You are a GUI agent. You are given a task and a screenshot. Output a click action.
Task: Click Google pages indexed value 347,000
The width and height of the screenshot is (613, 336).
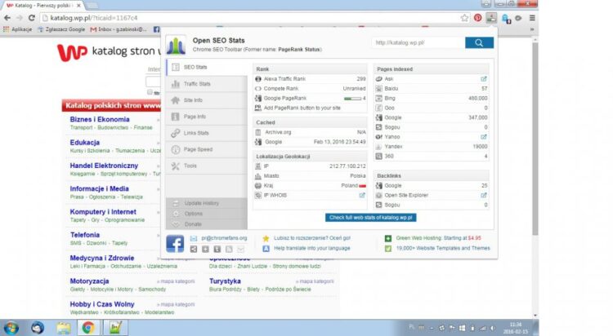(x=478, y=117)
